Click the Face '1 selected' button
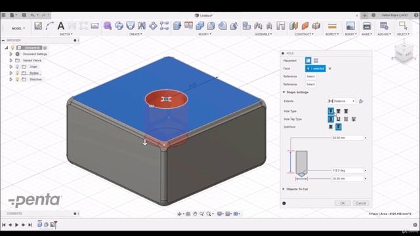Screen dimensions: 420x236 point(316,68)
